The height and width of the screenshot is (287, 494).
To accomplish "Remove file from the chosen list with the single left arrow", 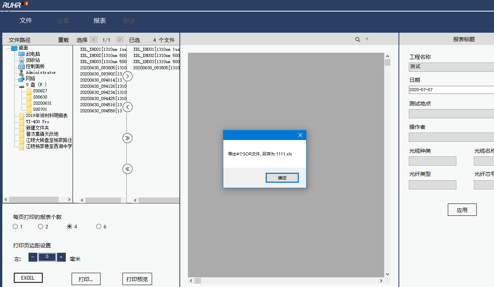I will 127,107.
